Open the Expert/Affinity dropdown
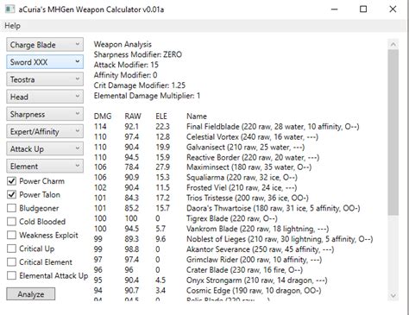 point(45,131)
